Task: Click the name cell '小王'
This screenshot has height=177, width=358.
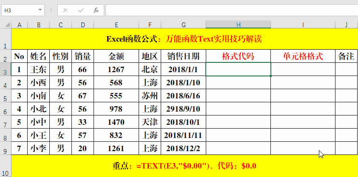Action: pos(39,135)
